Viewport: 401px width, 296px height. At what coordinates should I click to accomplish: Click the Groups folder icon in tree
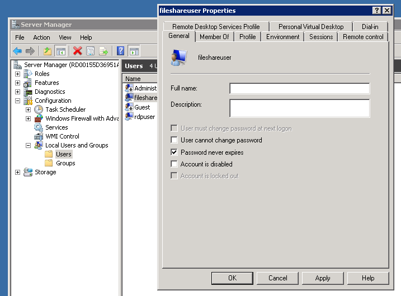click(49, 163)
